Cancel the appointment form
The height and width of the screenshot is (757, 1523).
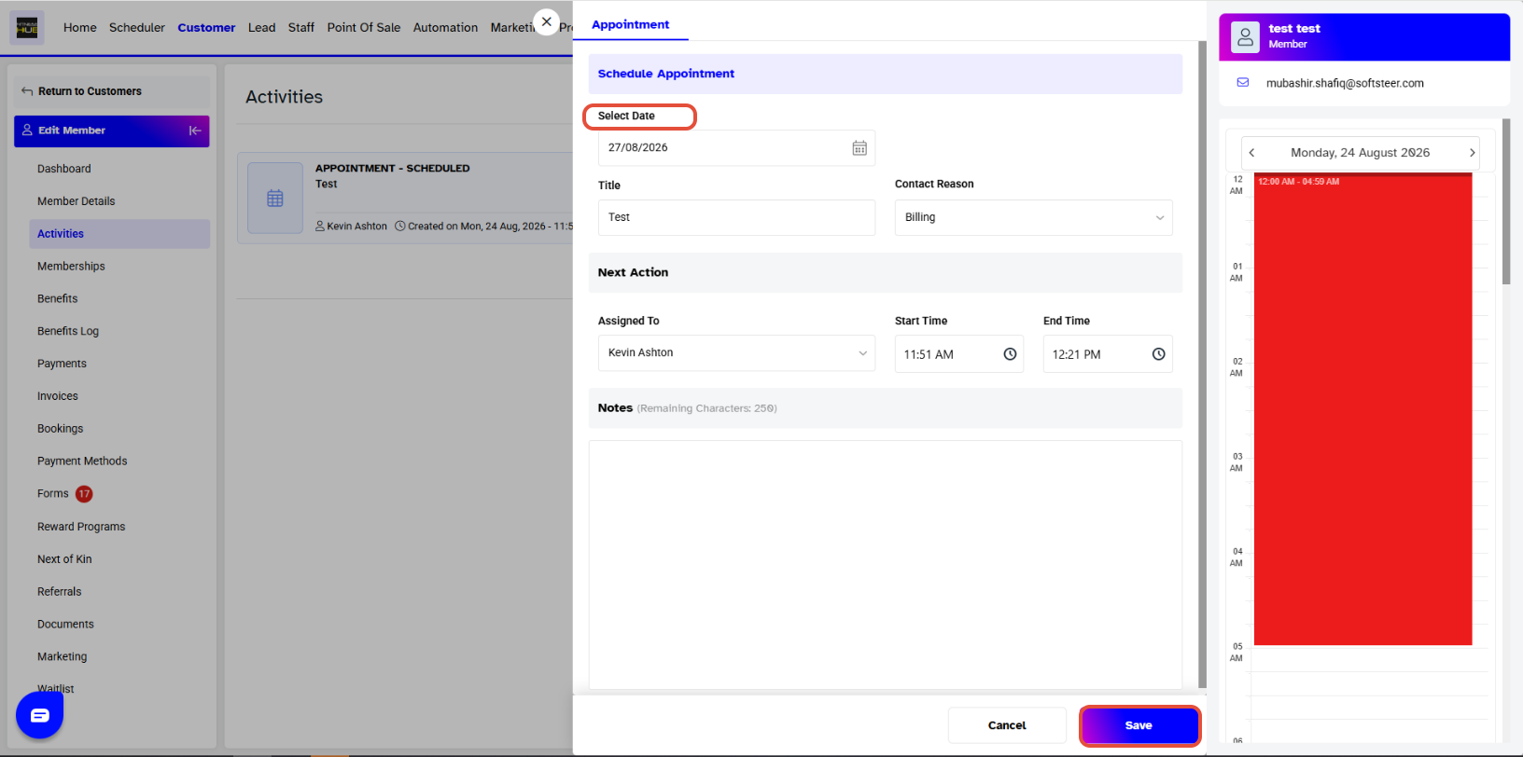[x=1007, y=725]
